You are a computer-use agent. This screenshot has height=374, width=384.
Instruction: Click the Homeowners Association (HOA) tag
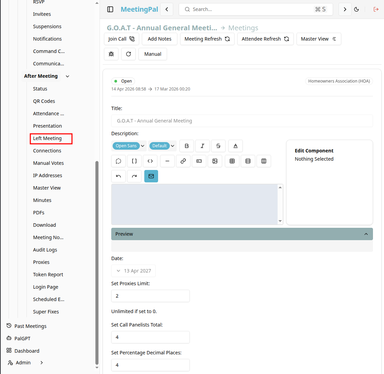coord(339,81)
